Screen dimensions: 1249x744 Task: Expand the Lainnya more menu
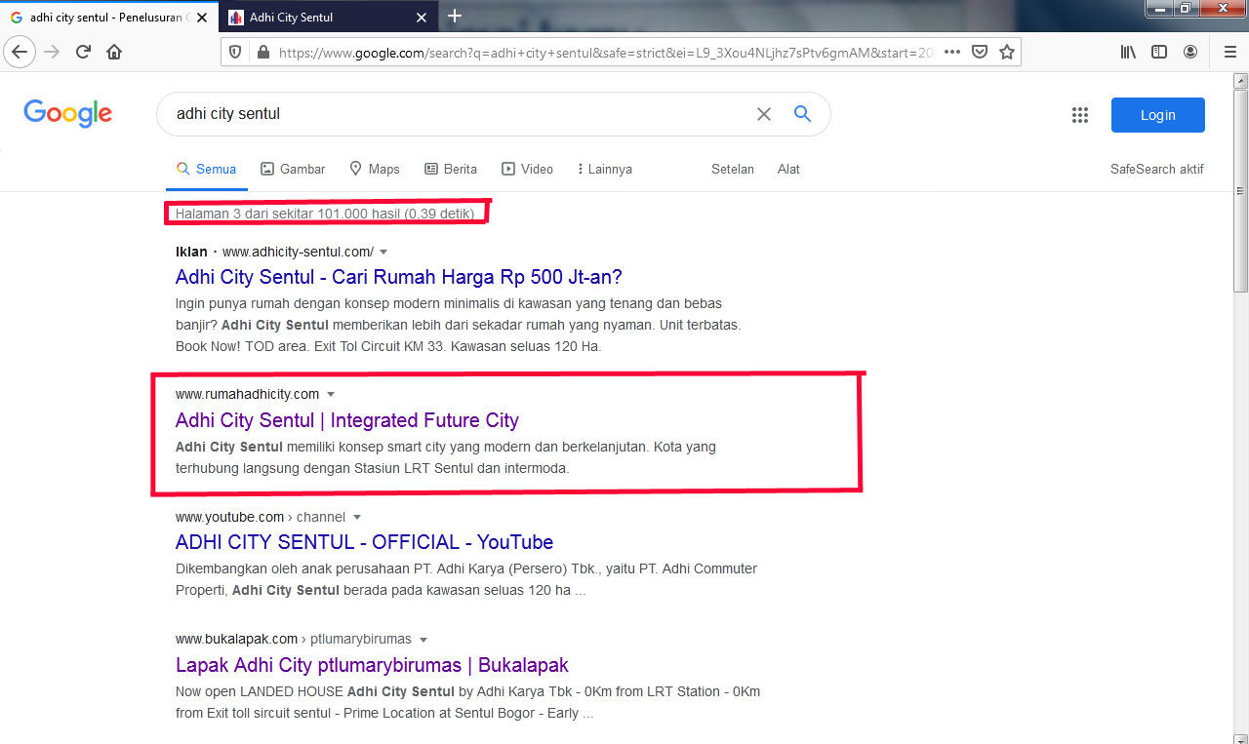[605, 169]
